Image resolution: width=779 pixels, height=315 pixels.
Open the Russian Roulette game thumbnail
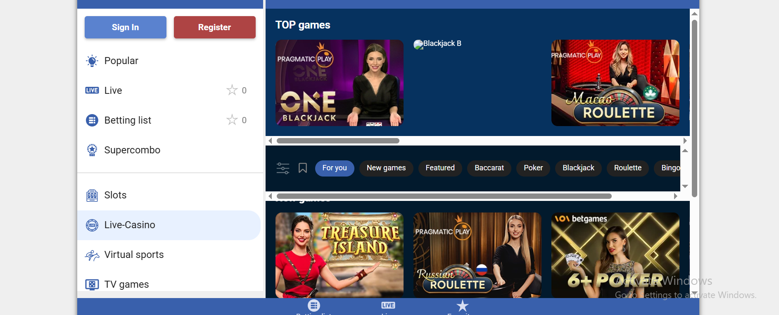click(477, 255)
